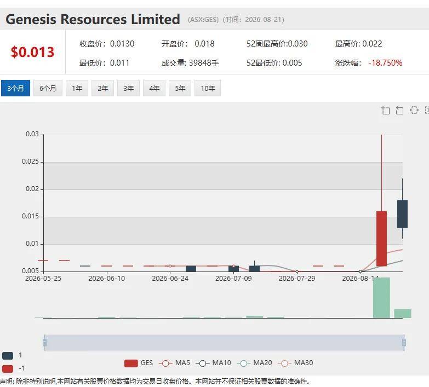This screenshot has height=387, width=429.
Task: Click the zoom-reset back icon
Action: [399, 110]
